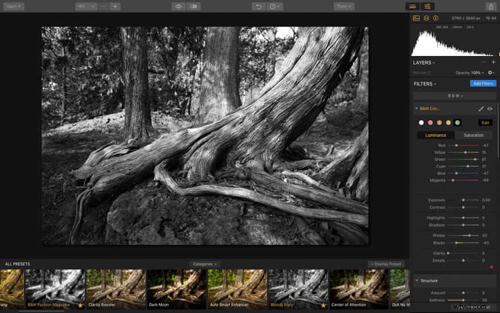Remove layer with the minus icon

point(484,62)
